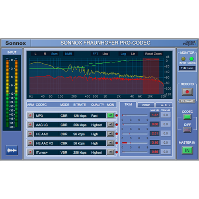Toggle the R channel display
Image resolution: width=199 pixels, height=199 pixels.
[x=45, y=54]
